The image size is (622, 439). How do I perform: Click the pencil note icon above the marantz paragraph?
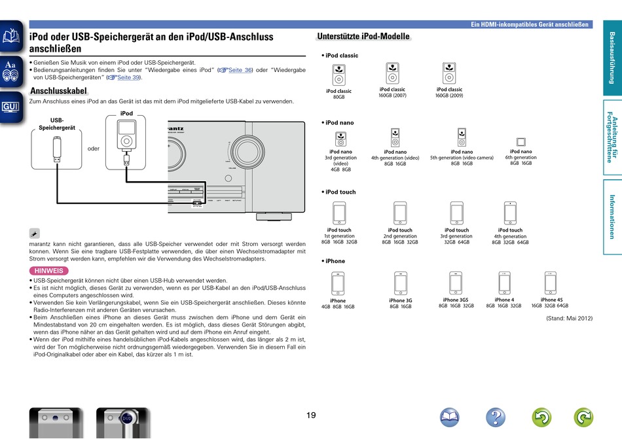click(35, 234)
